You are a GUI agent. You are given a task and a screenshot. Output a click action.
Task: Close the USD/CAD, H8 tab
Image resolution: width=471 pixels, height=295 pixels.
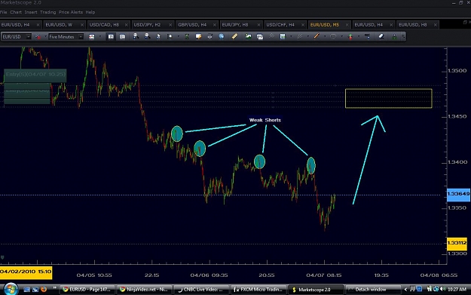tap(126, 25)
